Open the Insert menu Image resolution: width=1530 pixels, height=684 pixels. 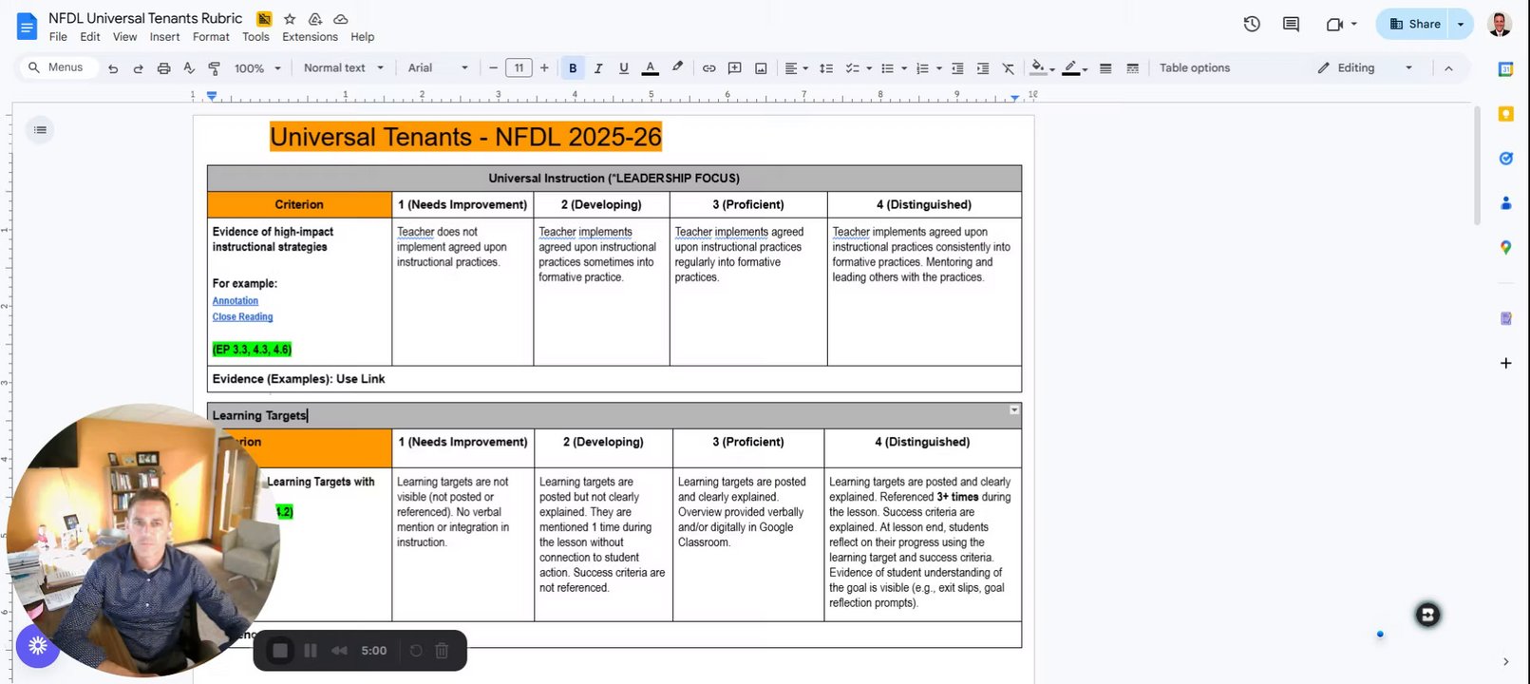164,37
